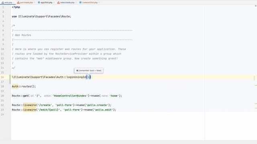The height and width of the screenshot is (144, 257).
Task: Close the index.blade.php tab
Action: click(x=76, y=2)
